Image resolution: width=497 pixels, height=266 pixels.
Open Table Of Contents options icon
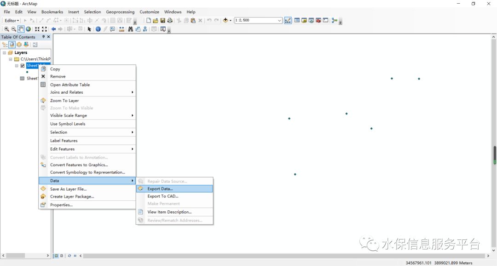(x=35, y=45)
